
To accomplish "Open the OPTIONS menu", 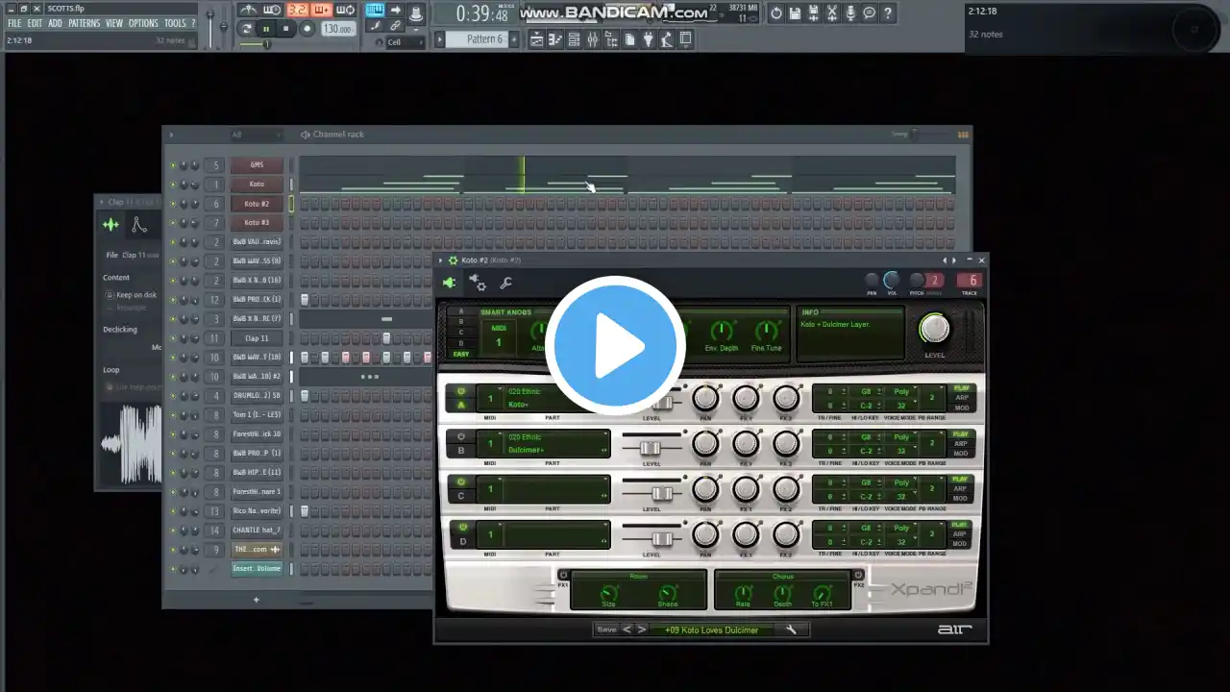I will [143, 23].
